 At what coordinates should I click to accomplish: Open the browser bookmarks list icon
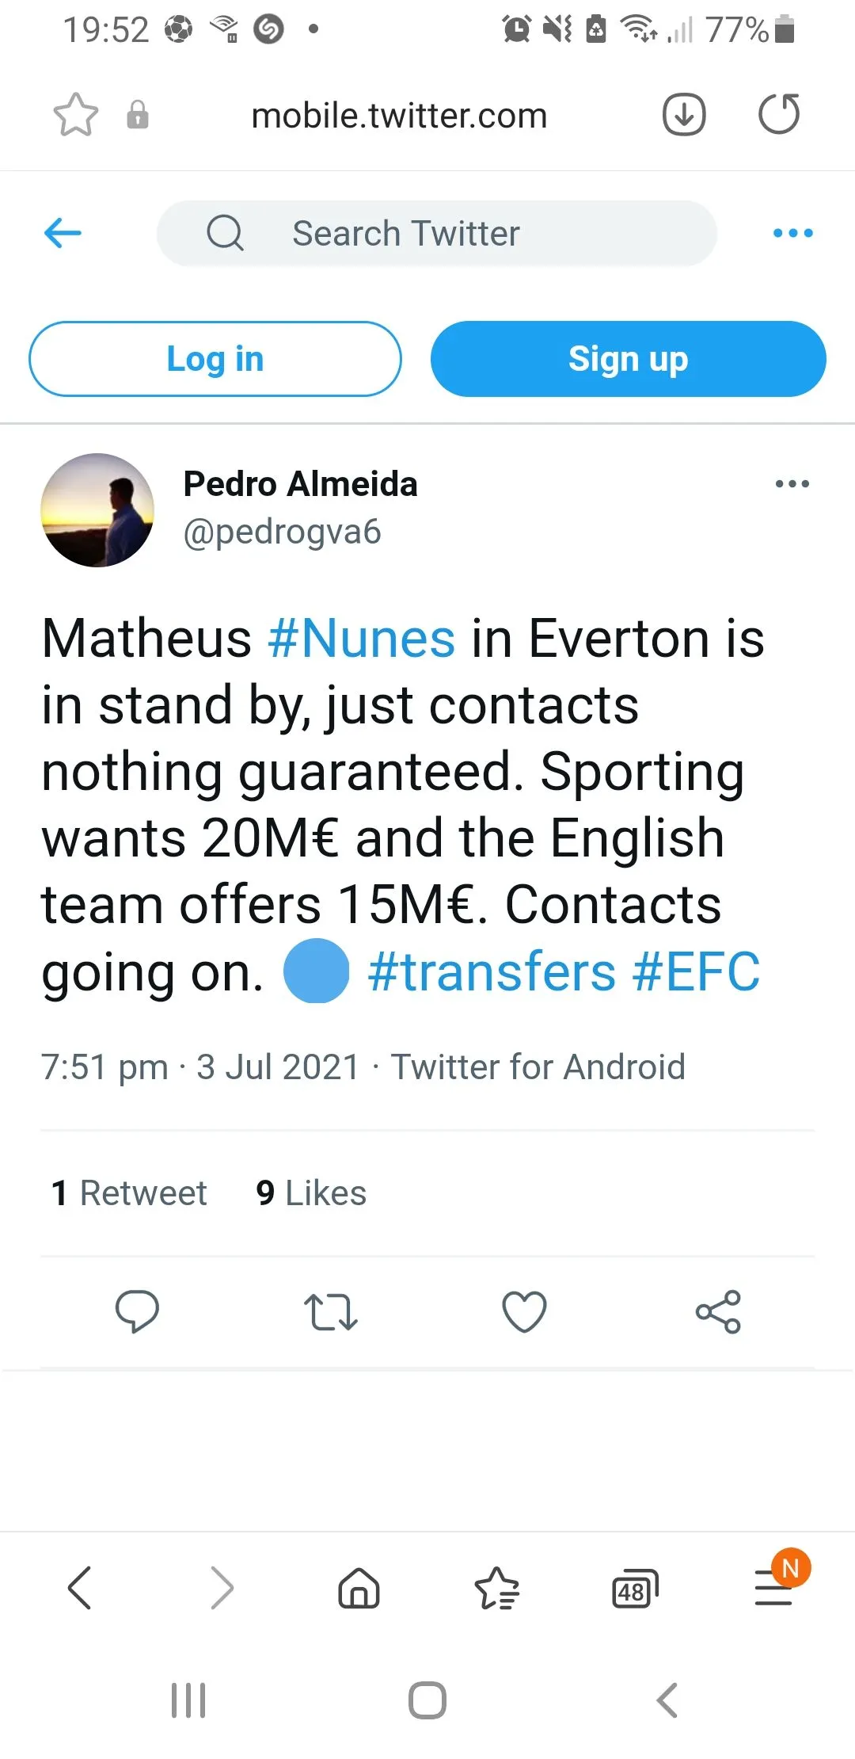coord(497,1588)
